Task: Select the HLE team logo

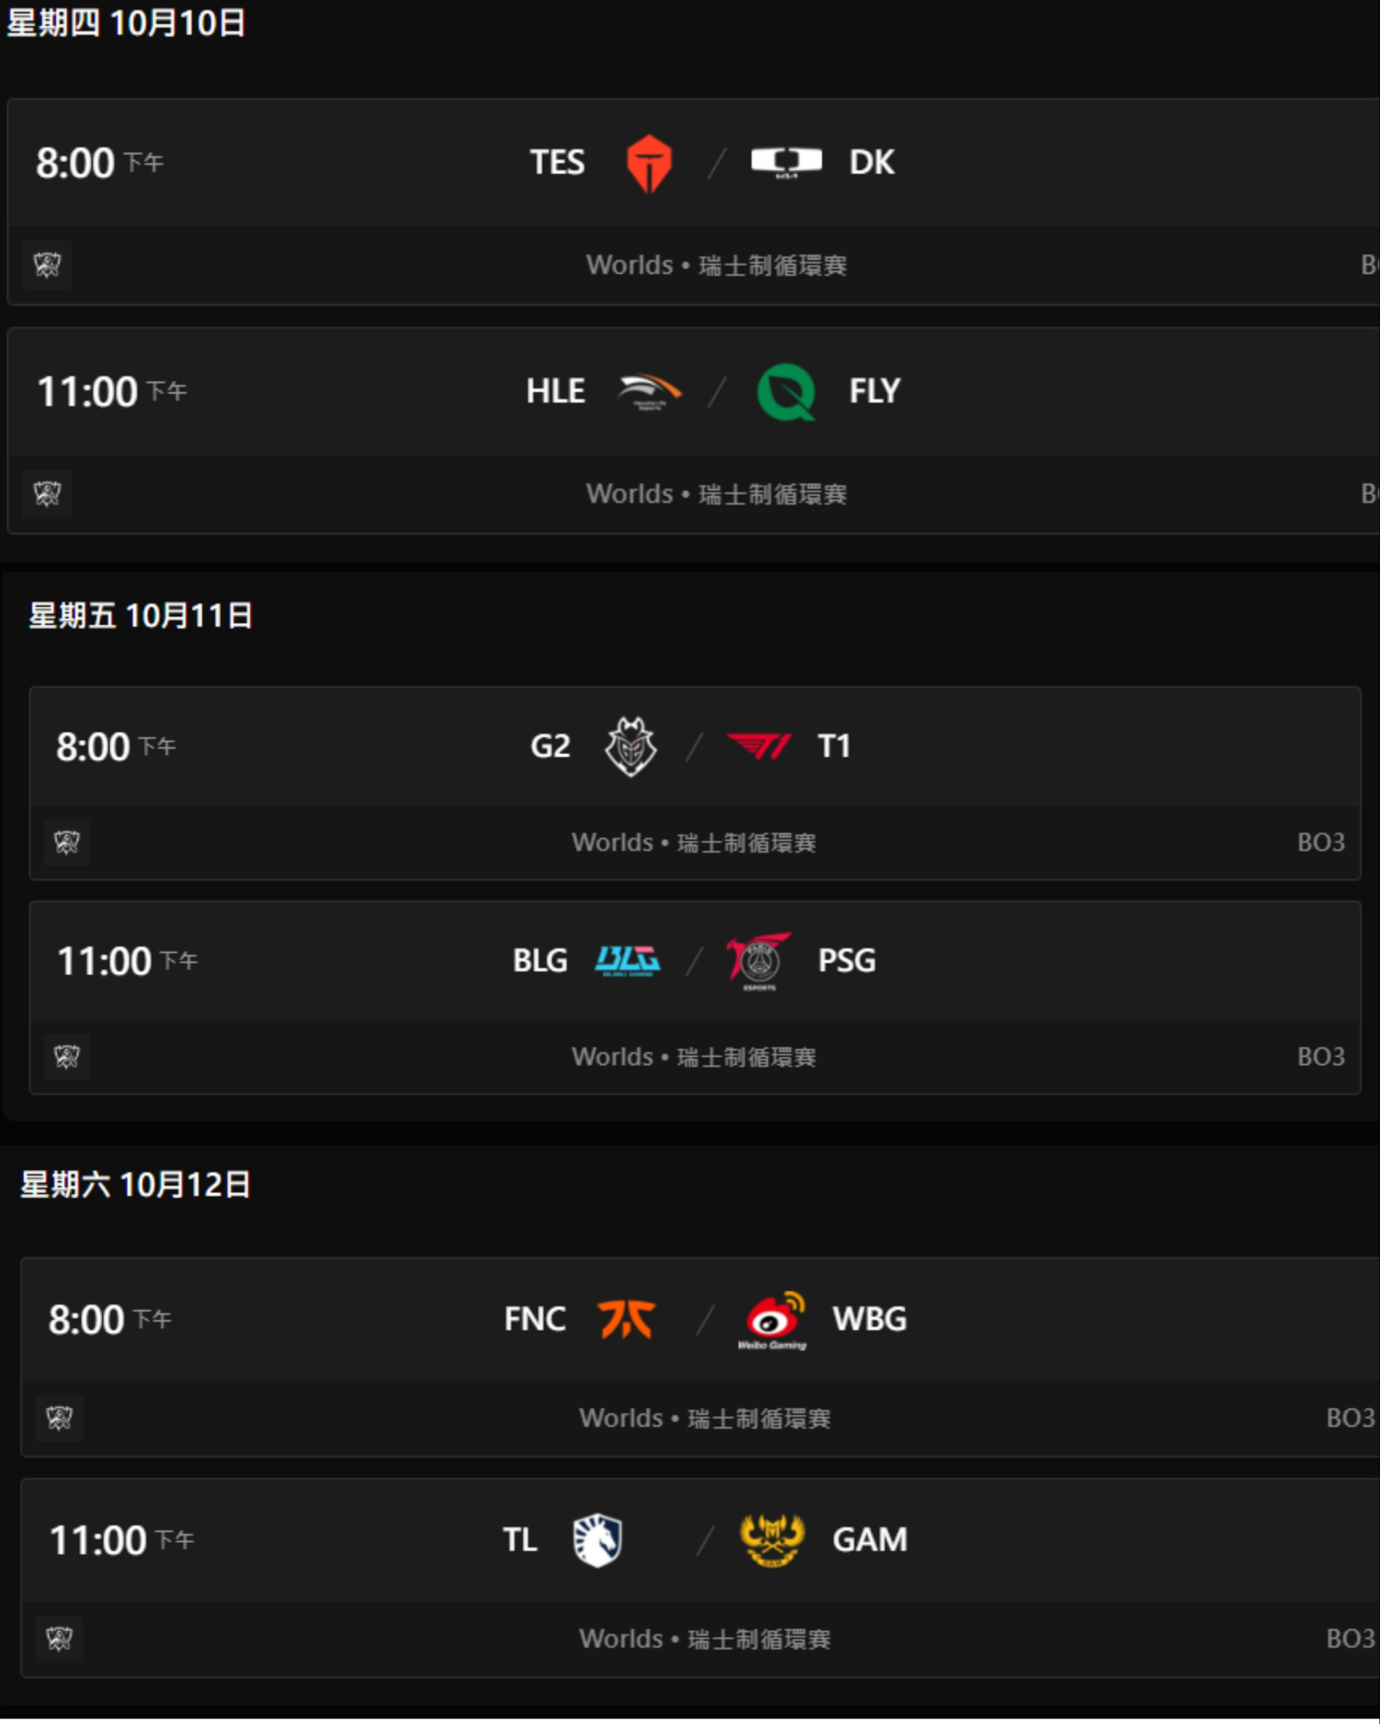Action: pos(649,392)
